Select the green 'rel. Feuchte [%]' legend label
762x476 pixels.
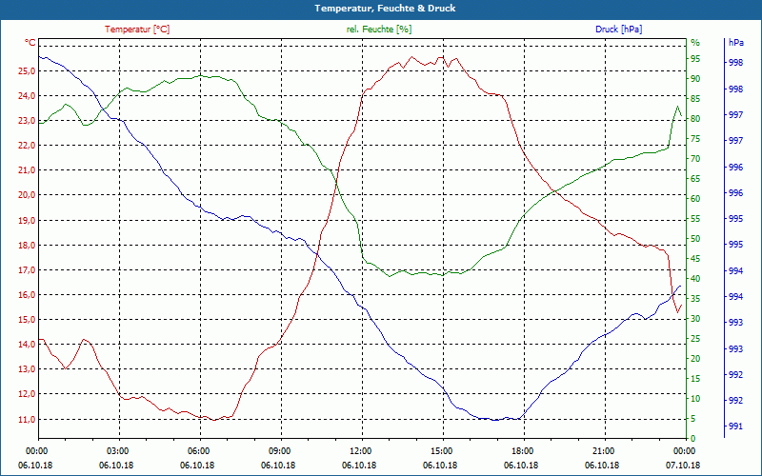[x=378, y=30]
